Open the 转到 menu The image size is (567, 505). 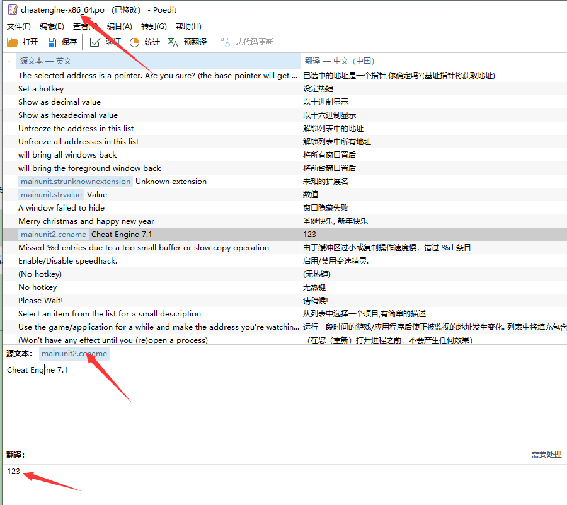point(152,26)
